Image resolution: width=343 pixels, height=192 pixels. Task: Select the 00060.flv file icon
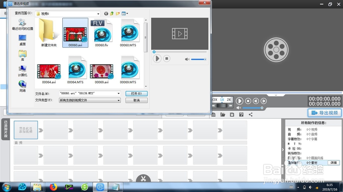102,31
